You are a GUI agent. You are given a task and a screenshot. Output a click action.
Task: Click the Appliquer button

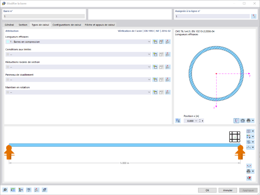click(248, 190)
